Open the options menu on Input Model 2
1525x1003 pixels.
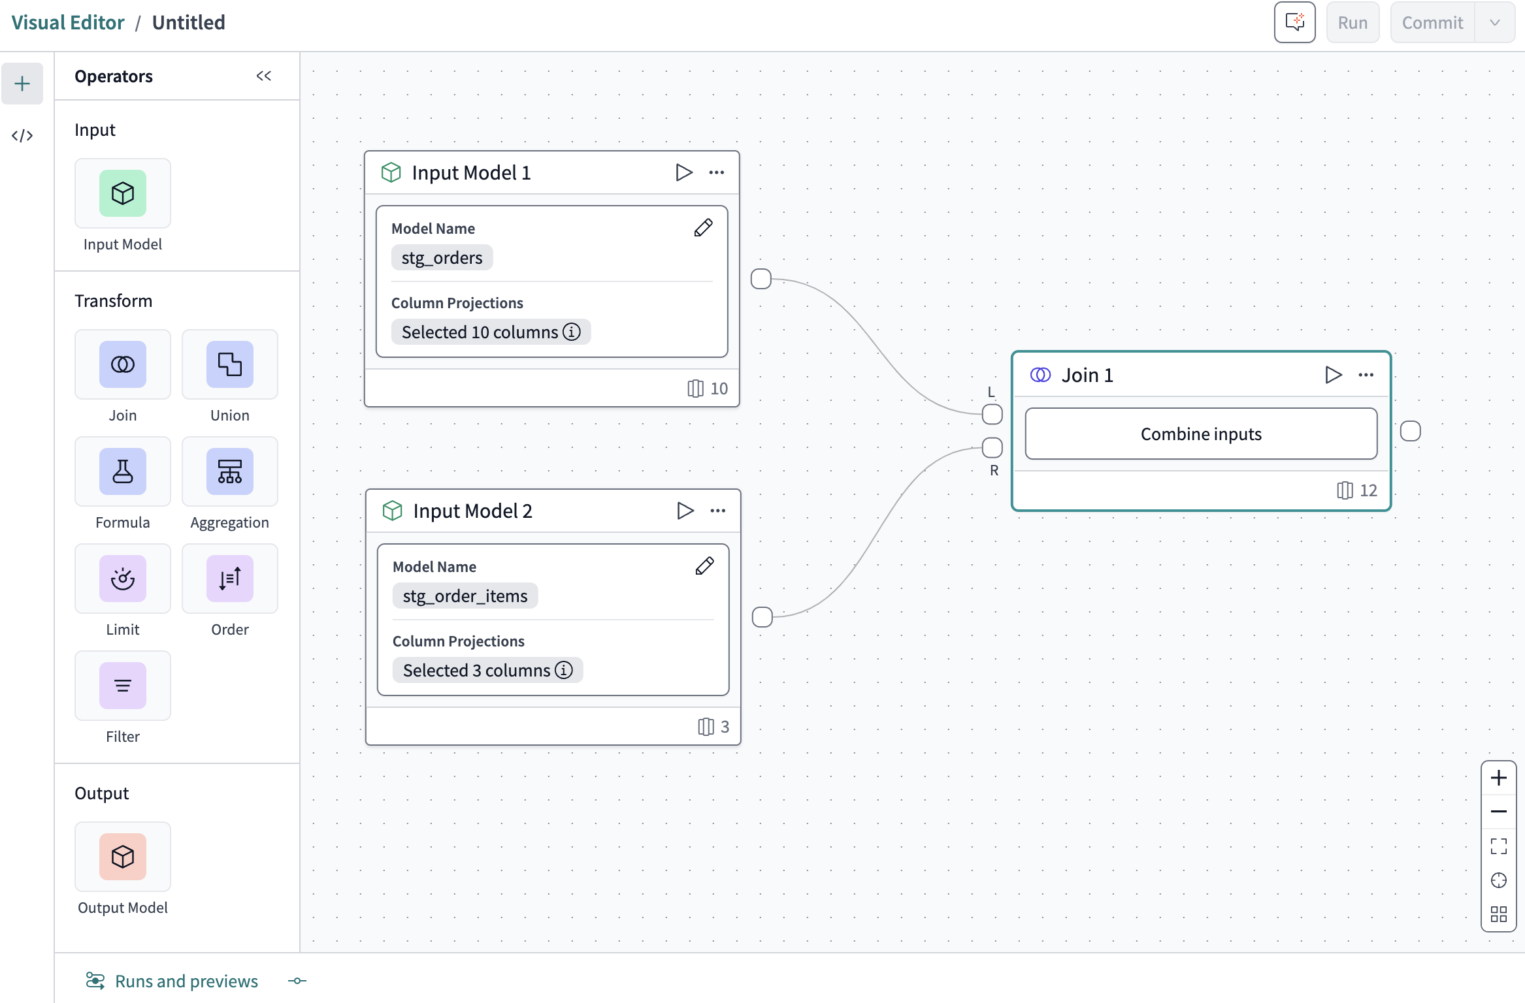tap(717, 510)
